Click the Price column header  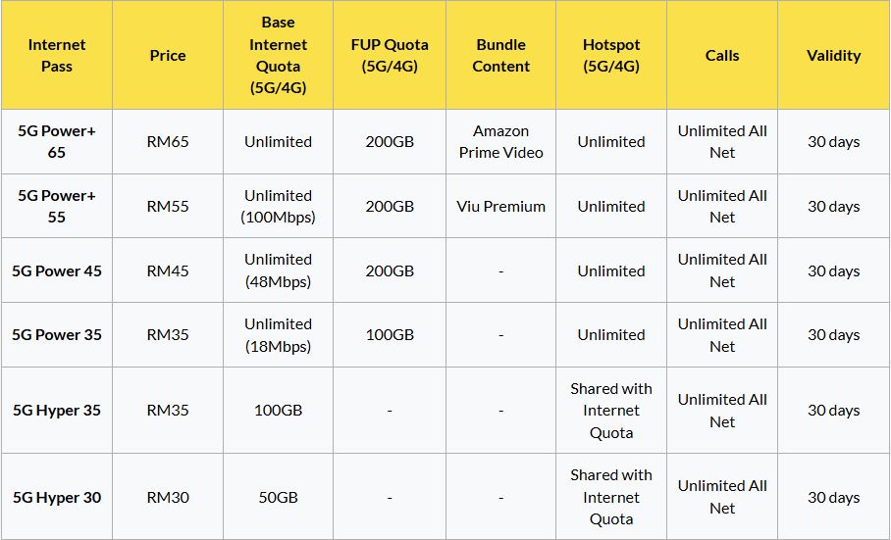(x=168, y=56)
